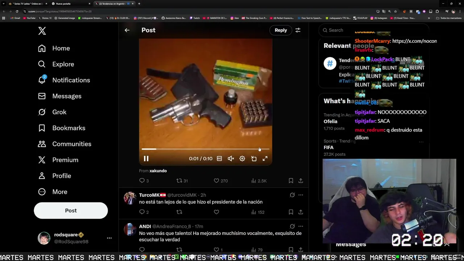Unmute the video audio

[231, 158]
